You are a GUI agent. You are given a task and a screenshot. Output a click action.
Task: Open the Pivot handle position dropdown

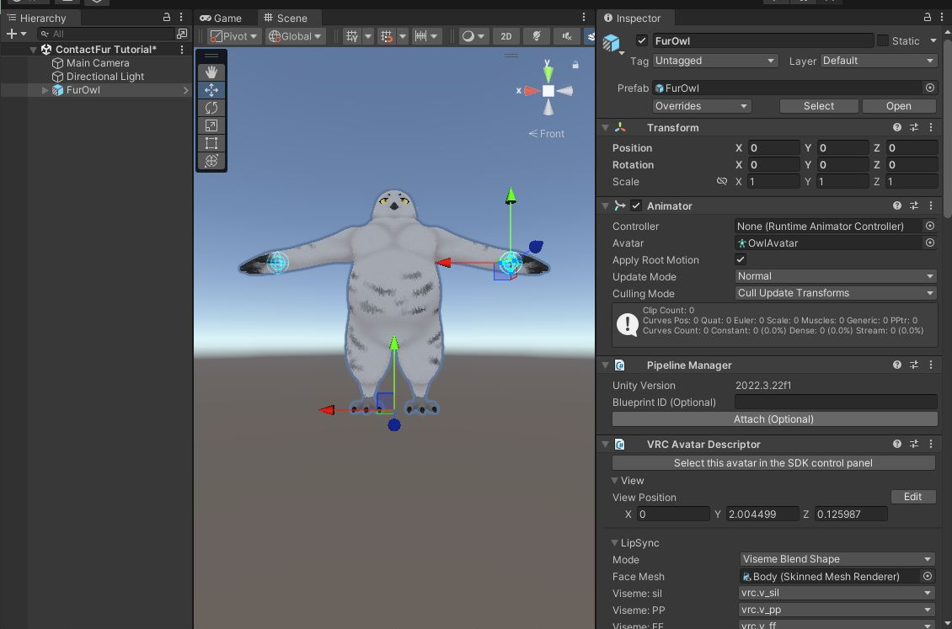tap(234, 36)
